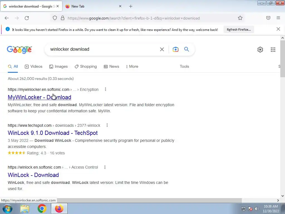Switch to Images results
Screen dimensions: 285x214
click(58, 67)
